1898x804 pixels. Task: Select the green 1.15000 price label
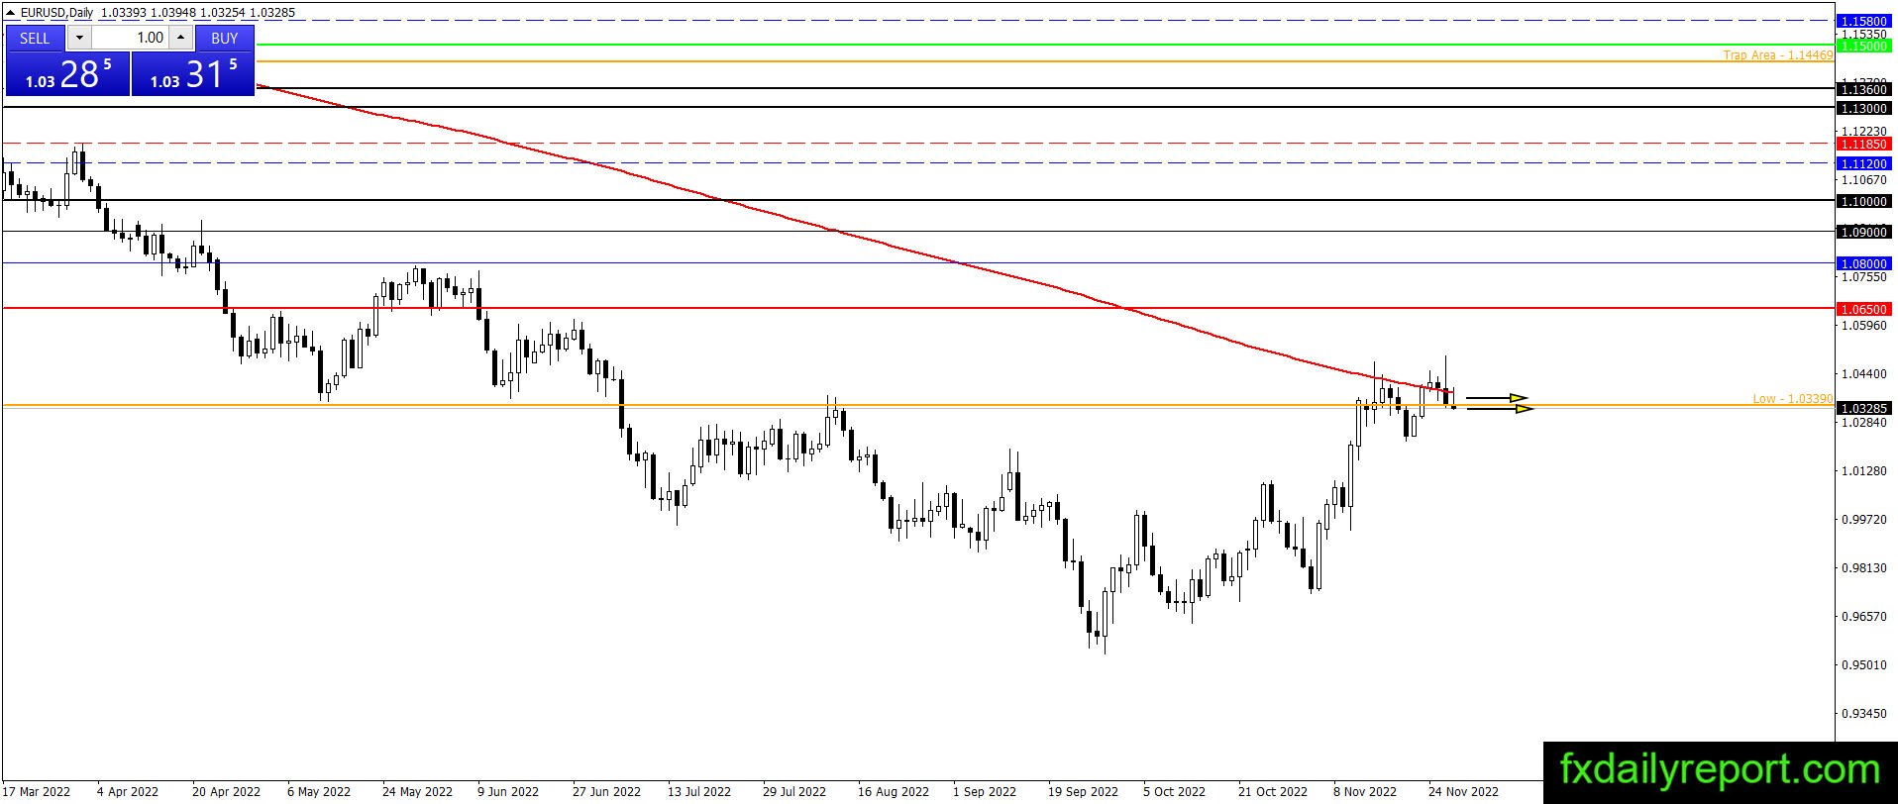(1863, 46)
